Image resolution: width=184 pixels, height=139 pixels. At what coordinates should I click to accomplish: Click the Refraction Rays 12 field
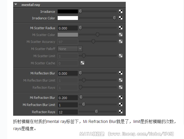68,112
